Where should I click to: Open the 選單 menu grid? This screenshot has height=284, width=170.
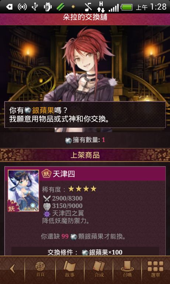click(156, 269)
